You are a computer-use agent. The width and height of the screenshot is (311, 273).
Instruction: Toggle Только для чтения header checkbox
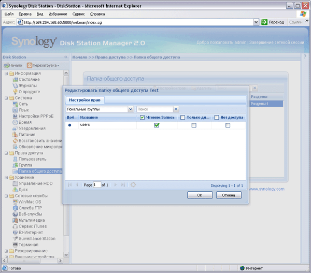coord(182,118)
